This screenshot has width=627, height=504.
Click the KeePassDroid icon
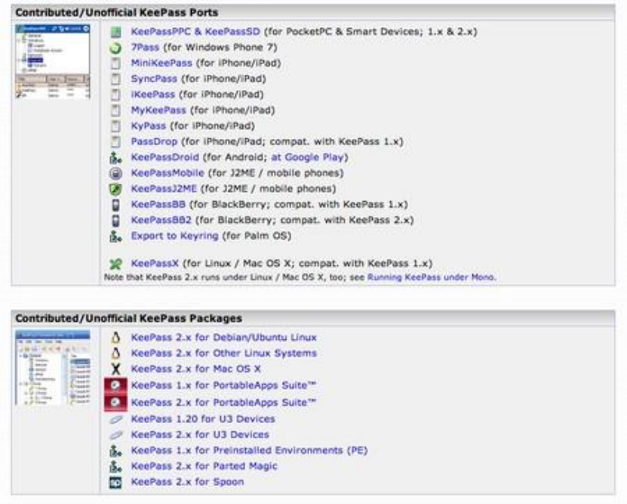[x=115, y=158]
